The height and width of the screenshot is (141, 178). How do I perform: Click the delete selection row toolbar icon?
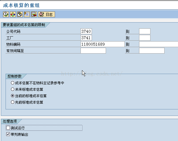tap(34, 14)
